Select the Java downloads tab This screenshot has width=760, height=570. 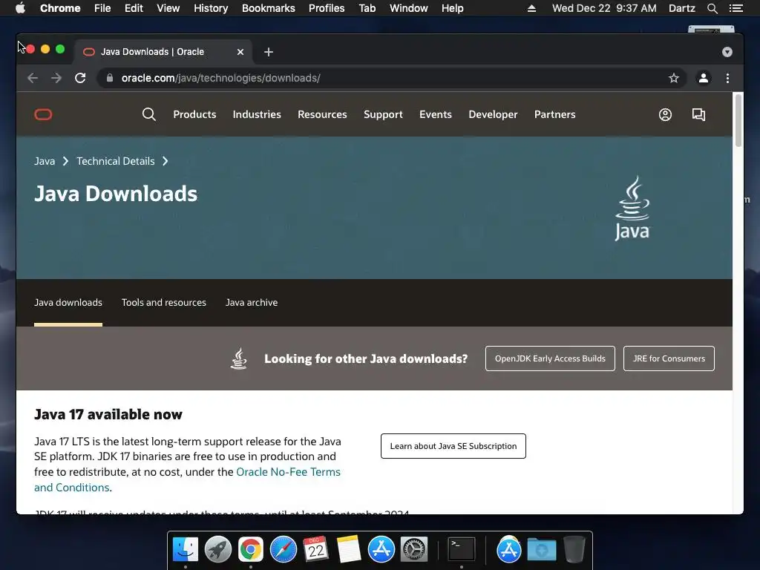68,303
